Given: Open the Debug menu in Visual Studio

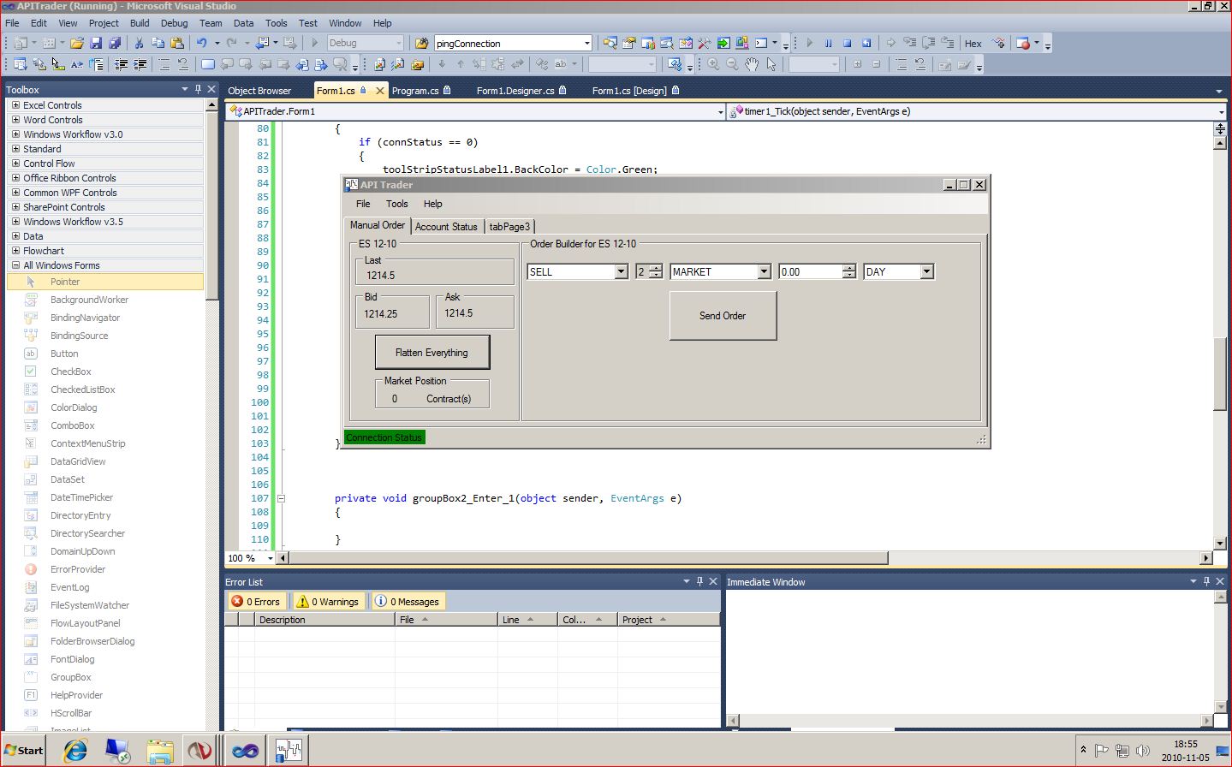Looking at the screenshot, I should [174, 23].
